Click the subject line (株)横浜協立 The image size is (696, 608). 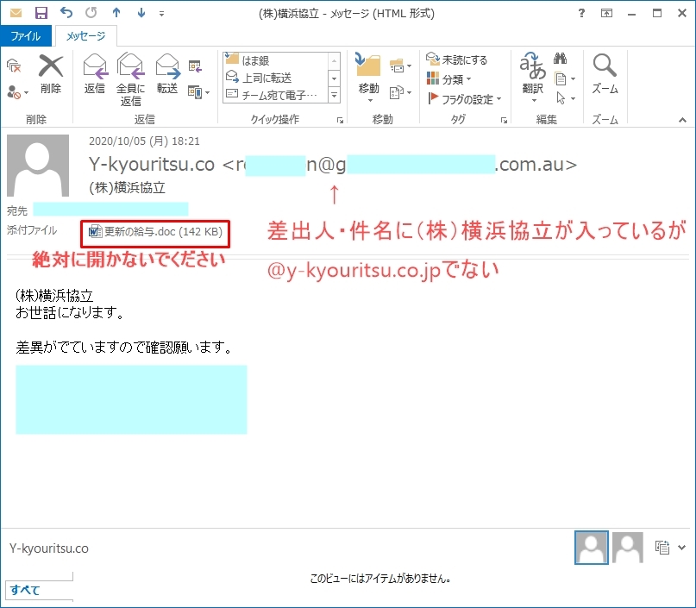coord(128,188)
